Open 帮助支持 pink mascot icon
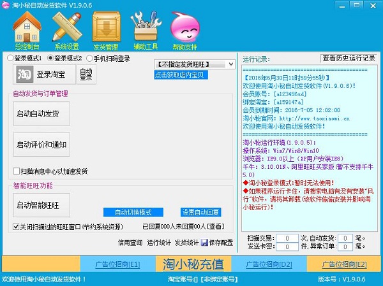 (185, 27)
